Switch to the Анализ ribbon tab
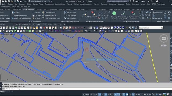 pyautogui.click(x=39, y=9)
